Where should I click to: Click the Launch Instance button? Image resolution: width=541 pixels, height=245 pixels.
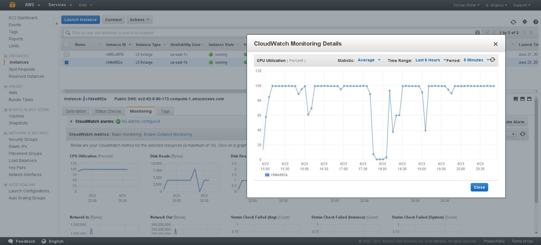point(80,20)
